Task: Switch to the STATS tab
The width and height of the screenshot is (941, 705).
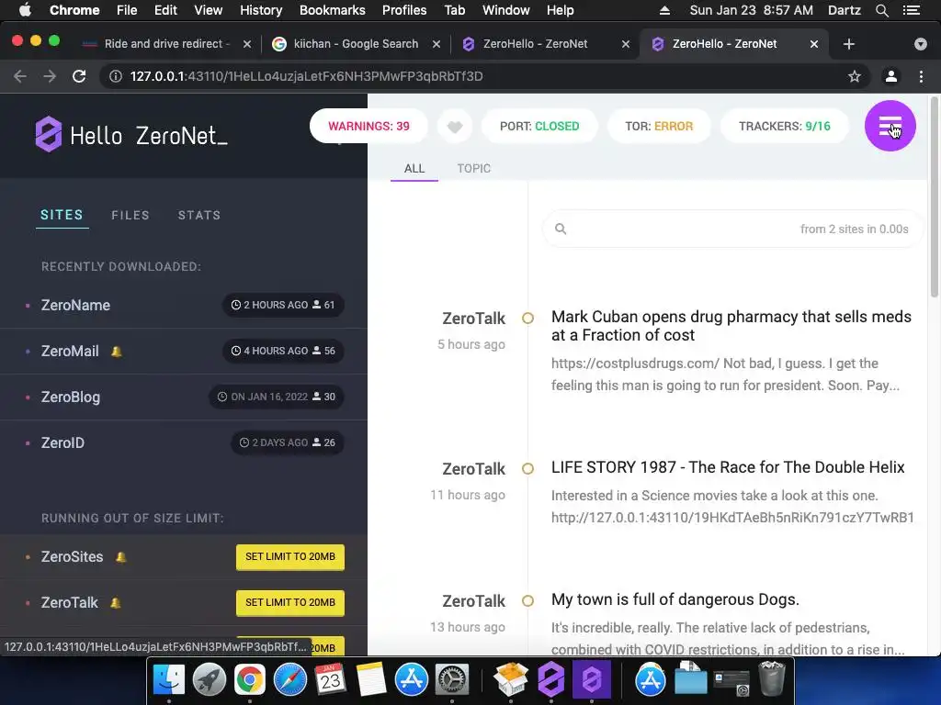Action: 199,215
